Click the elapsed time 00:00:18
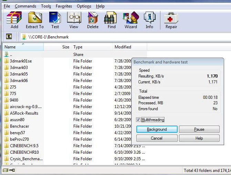Viewport: 231px width, 175px height. (x=210, y=97)
